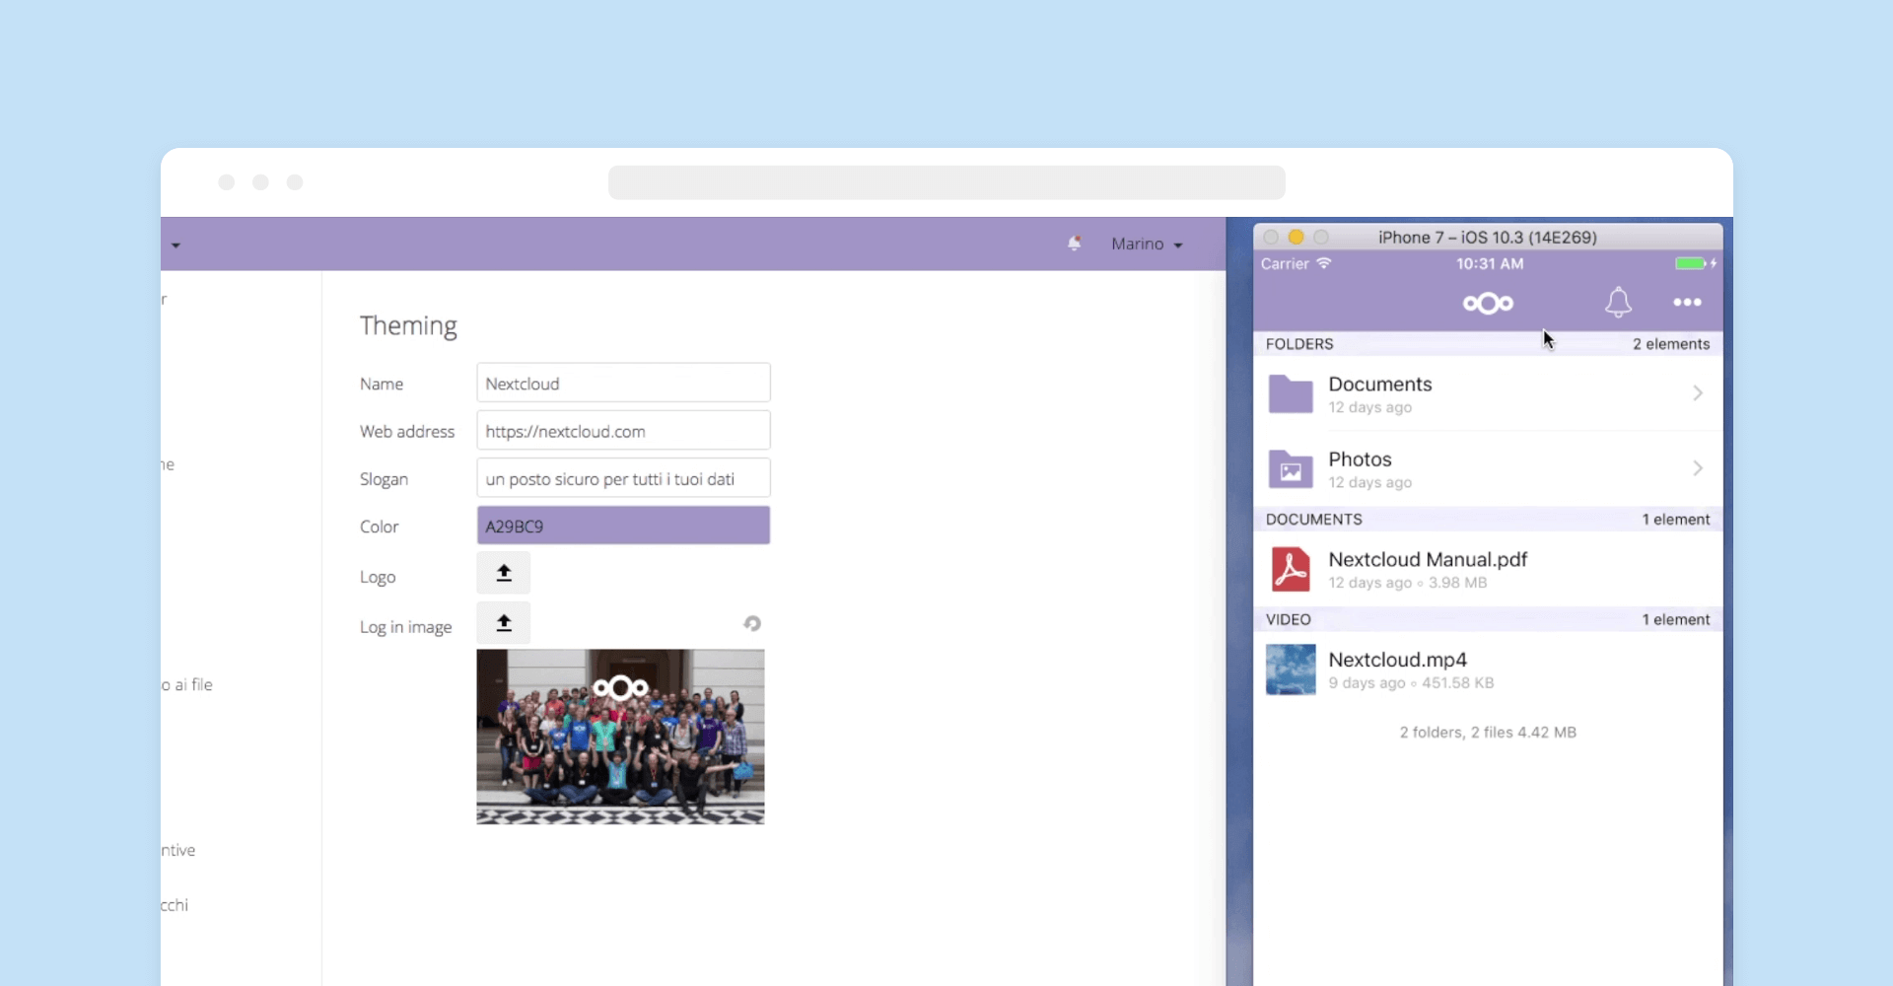The height and width of the screenshot is (986, 1893).
Task: Click the Name input field containing Nextcloud
Action: 622,384
